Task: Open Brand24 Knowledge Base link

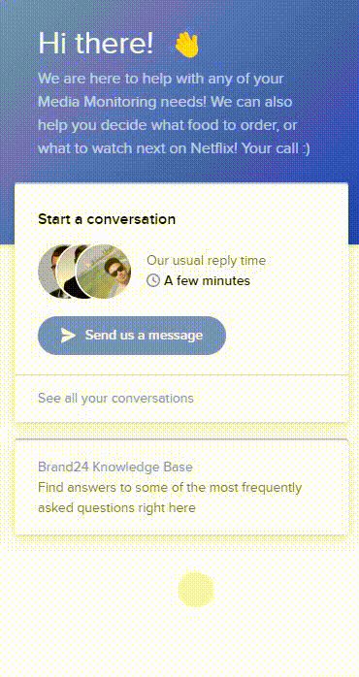Action: [x=115, y=467]
